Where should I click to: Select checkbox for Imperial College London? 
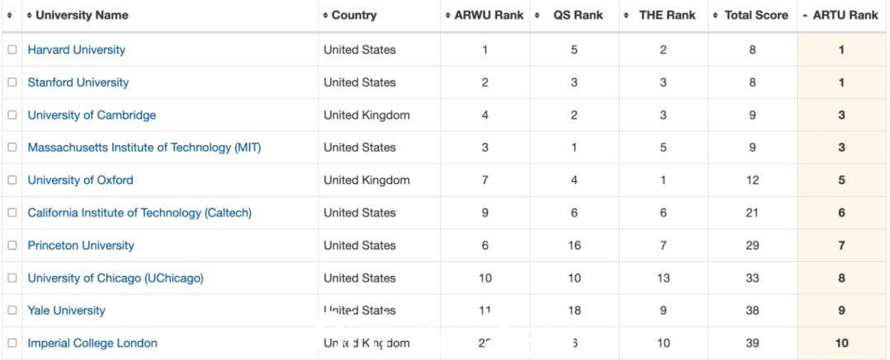tap(12, 343)
